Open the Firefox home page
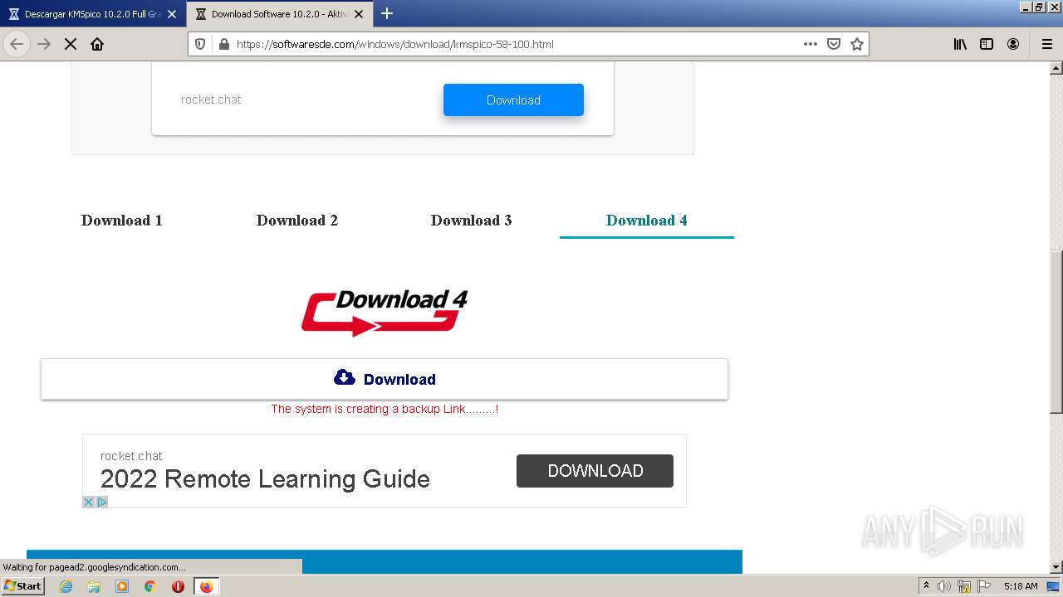Screen dimensions: 1063x597 (97, 44)
